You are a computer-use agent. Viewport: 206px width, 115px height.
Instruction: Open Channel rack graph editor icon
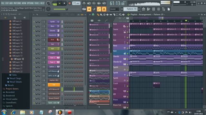click(x=79, y=15)
